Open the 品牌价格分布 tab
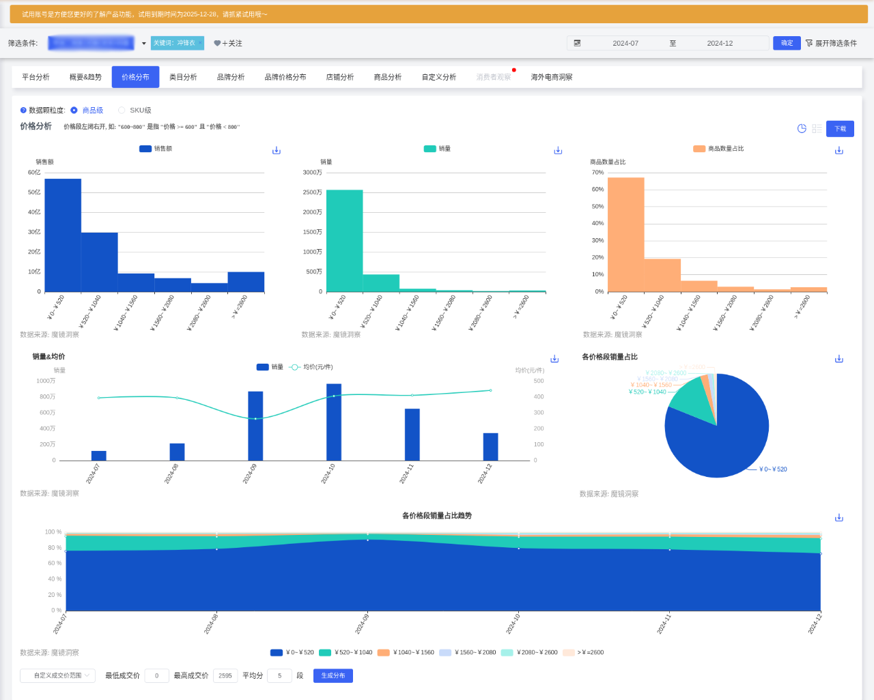 (285, 77)
